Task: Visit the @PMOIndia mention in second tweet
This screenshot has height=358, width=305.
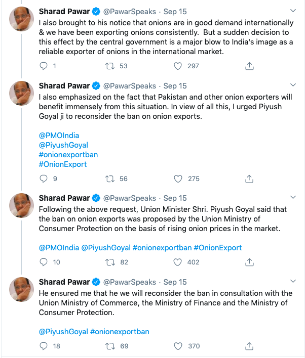Action: coord(59,135)
